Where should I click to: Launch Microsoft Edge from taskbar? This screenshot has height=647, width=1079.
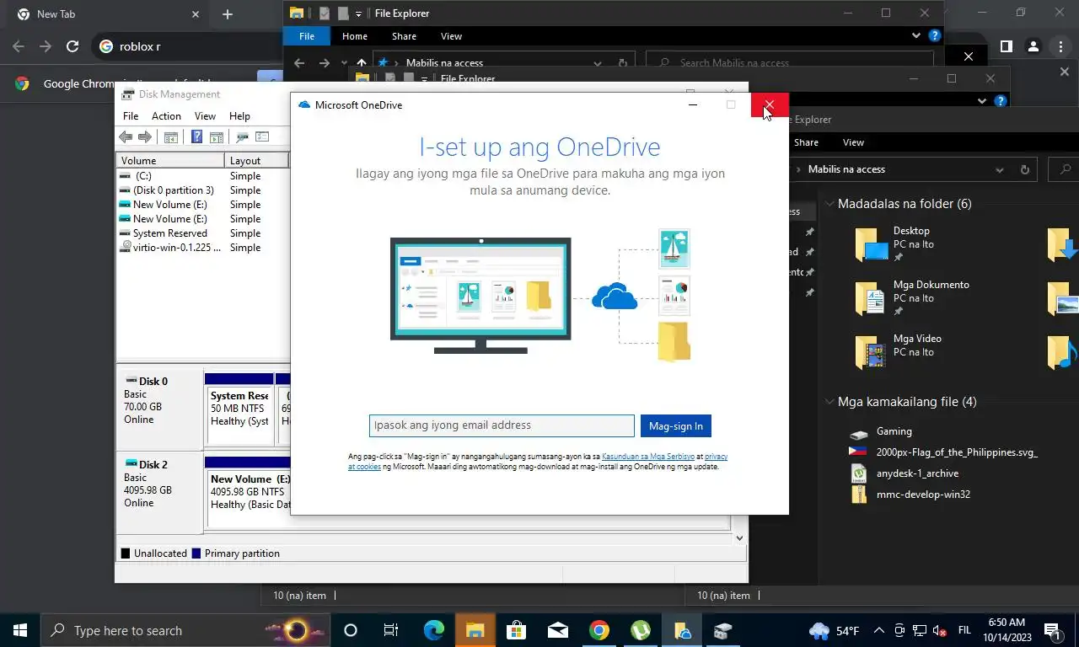coord(433,630)
